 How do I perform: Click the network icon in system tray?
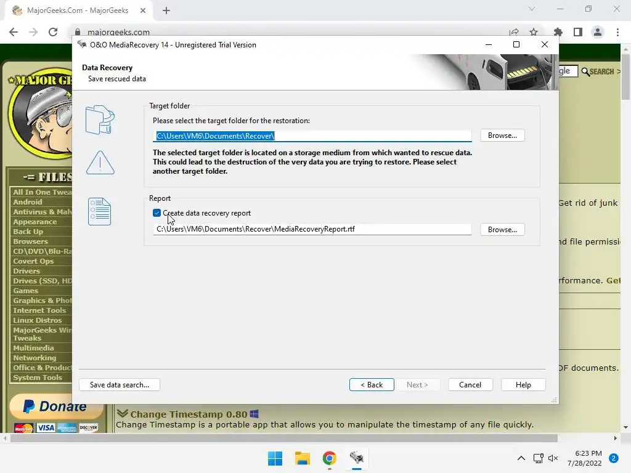tap(539, 458)
